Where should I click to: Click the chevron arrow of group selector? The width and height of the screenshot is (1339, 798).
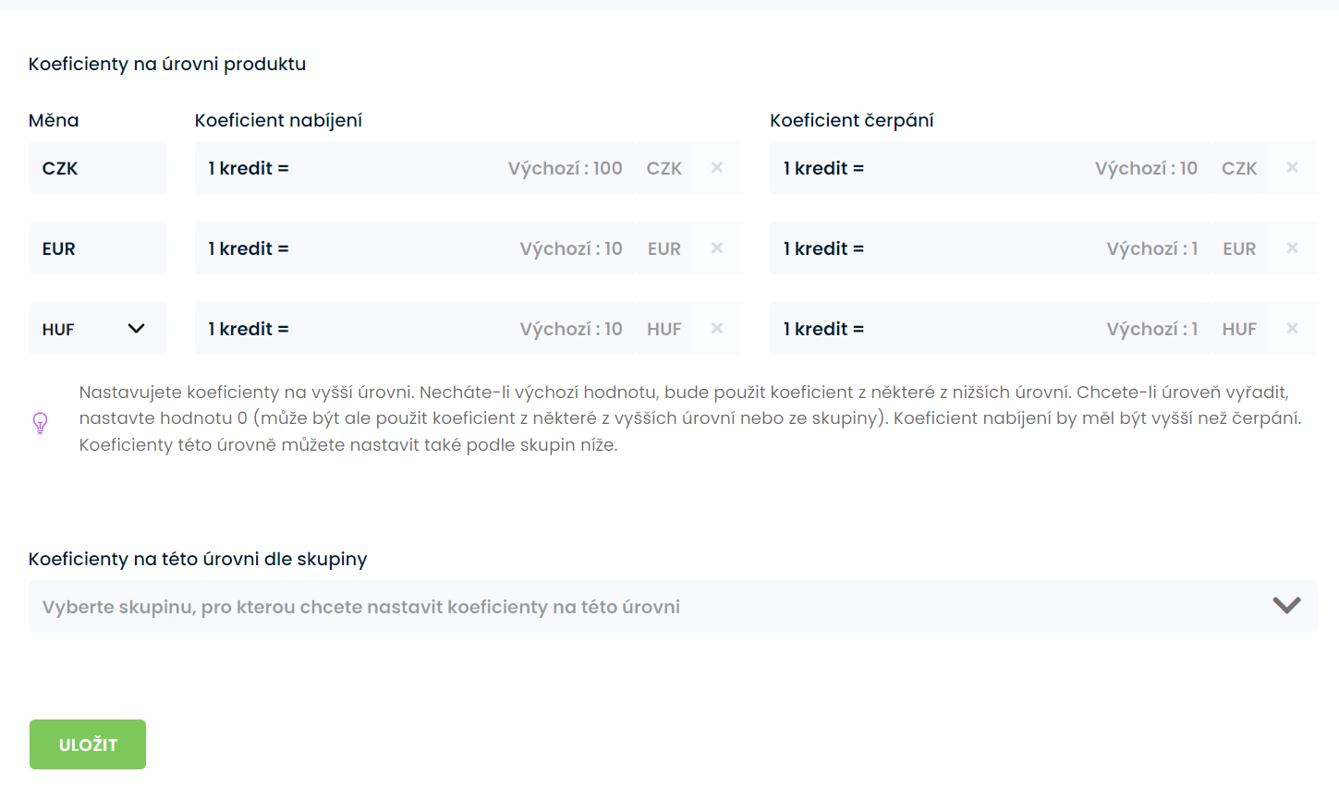pyautogui.click(x=1286, y=606)
